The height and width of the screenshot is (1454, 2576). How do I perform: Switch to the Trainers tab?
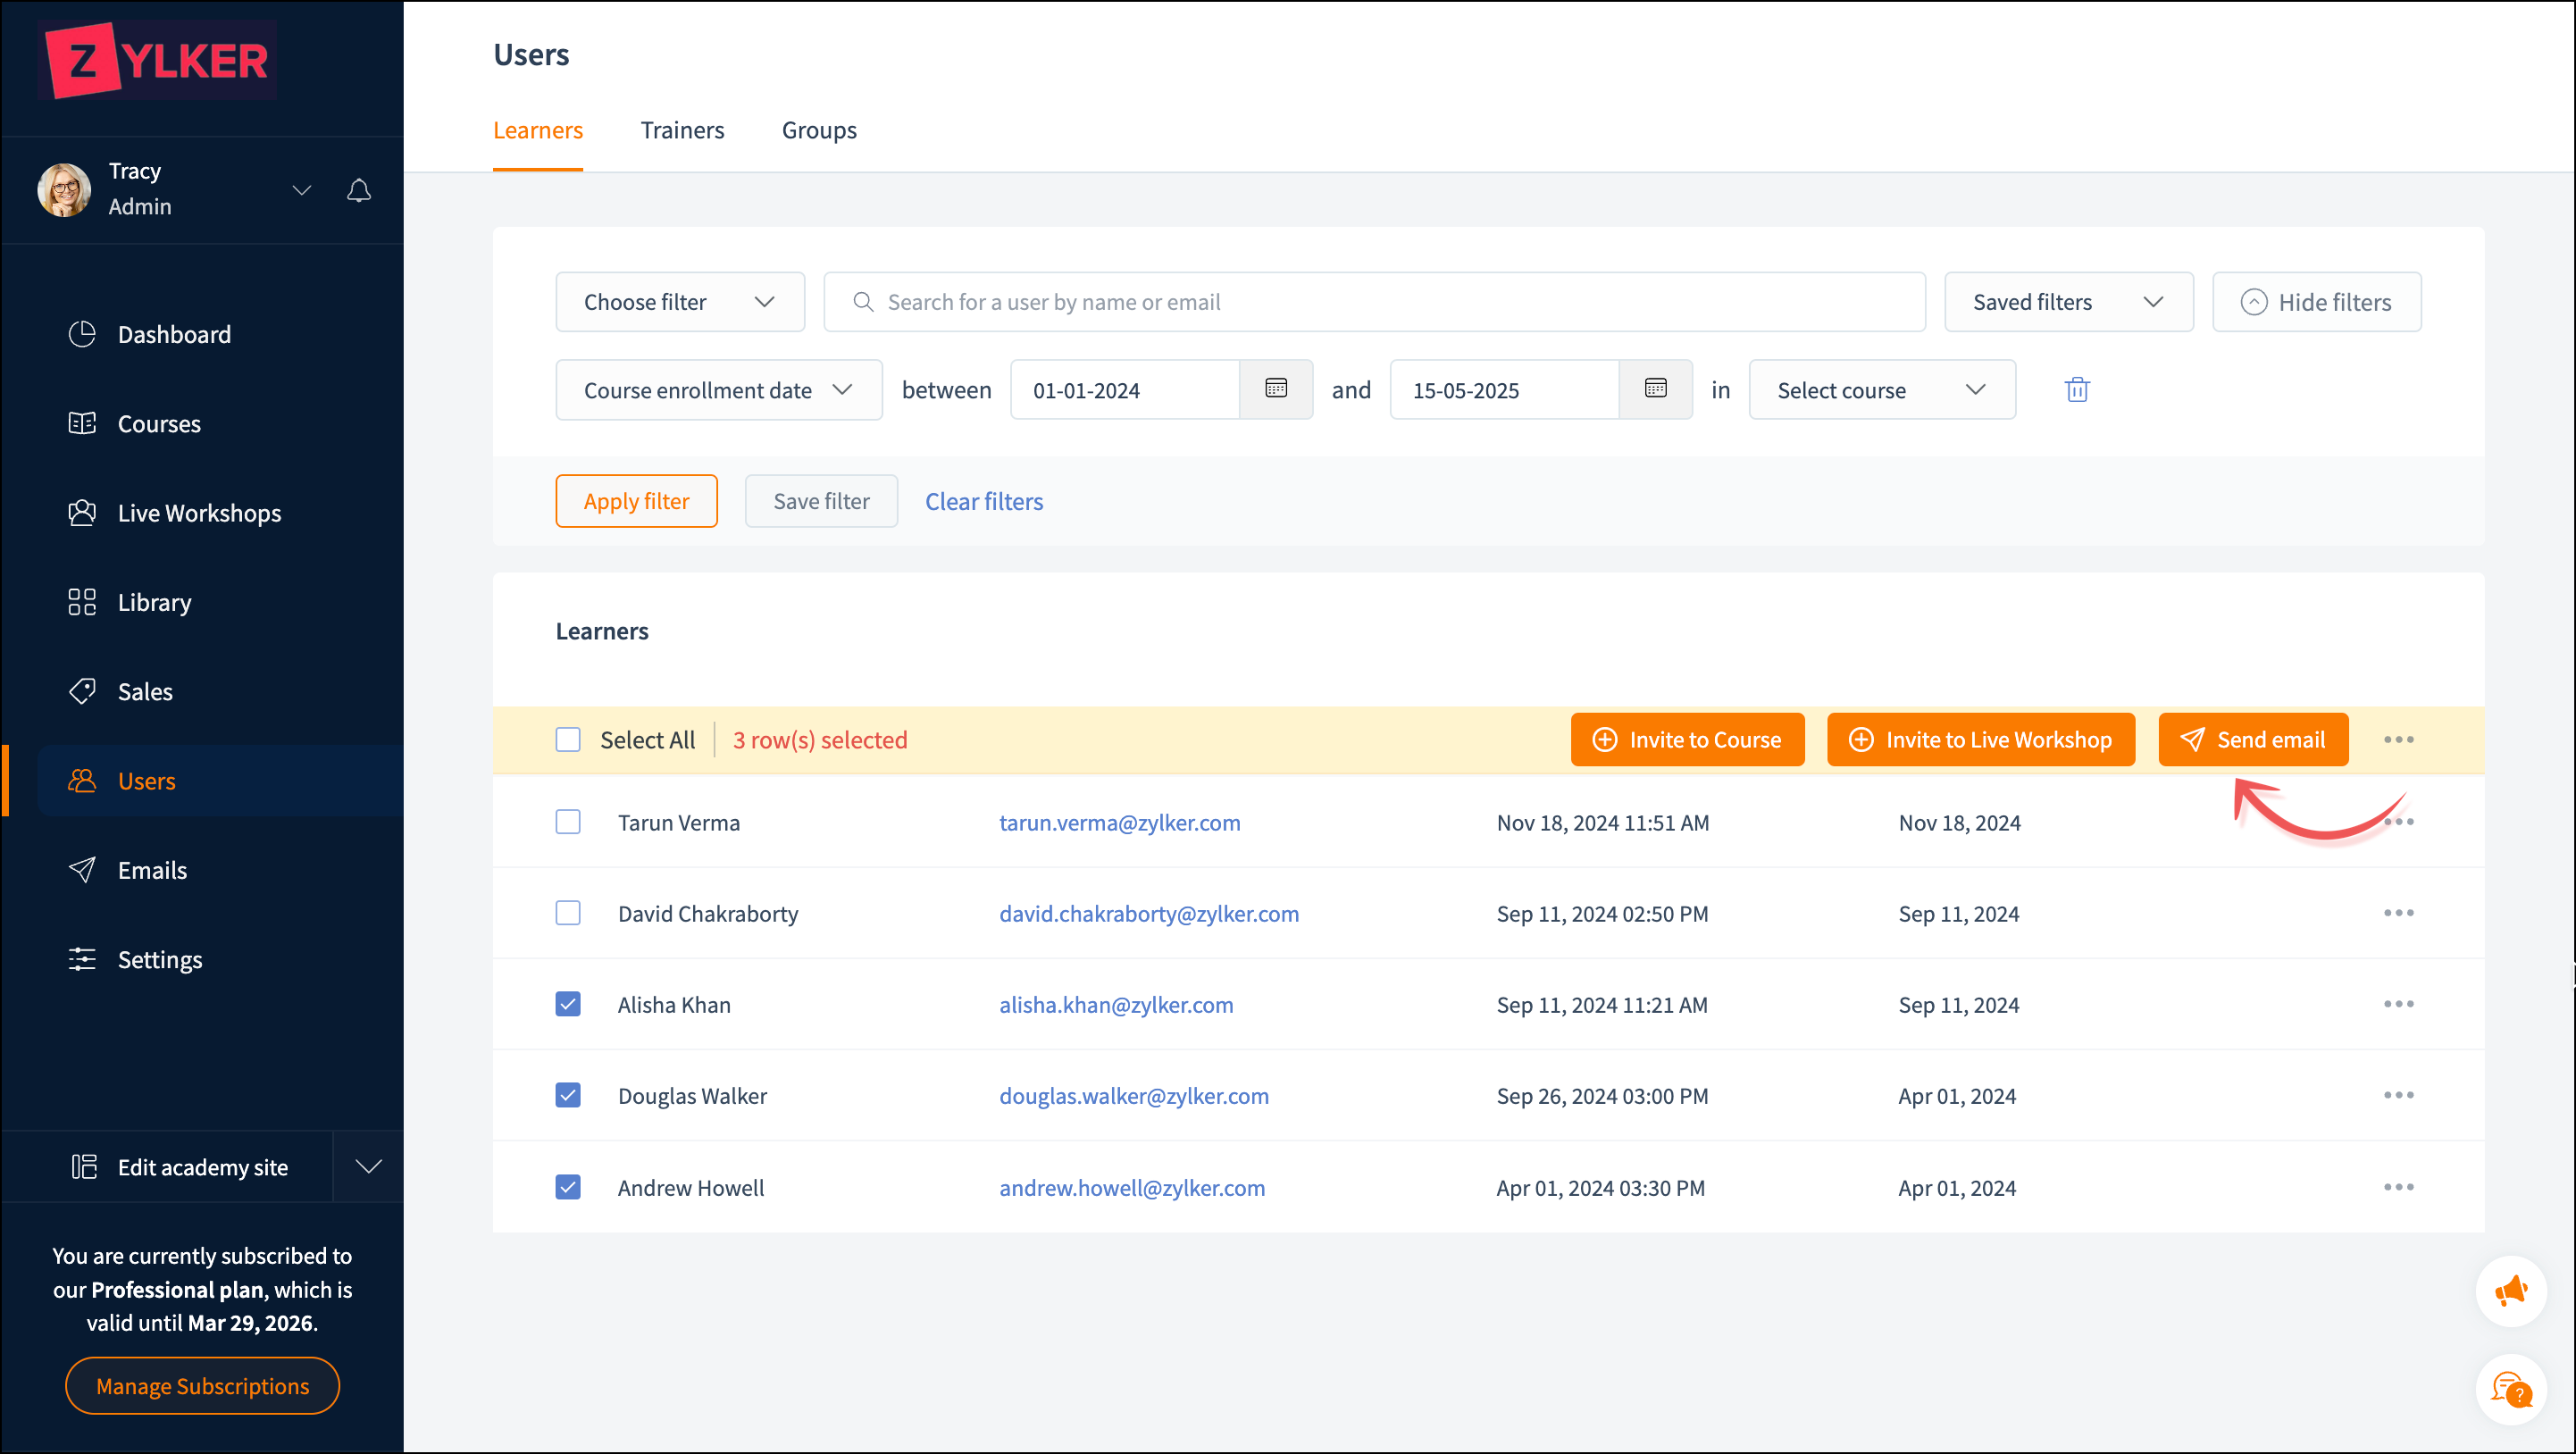(682, 130)
